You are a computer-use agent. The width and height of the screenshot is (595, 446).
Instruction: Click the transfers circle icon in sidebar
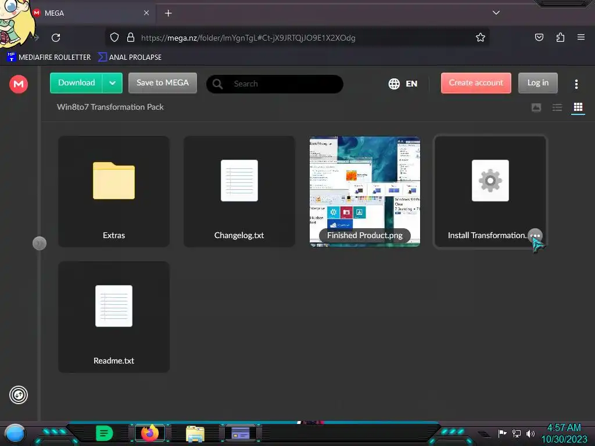[x=19, y=395]
